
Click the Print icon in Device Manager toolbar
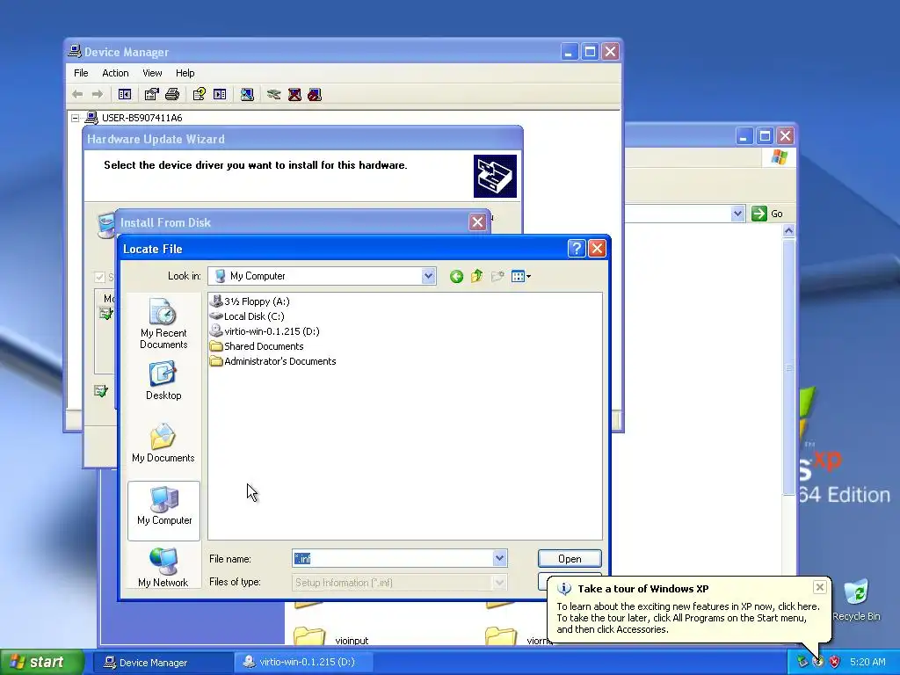pos(172,94)
